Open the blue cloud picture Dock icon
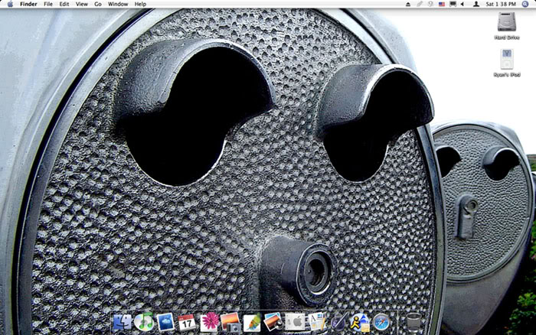This screenshot has width=536, height=335. [x=165, y=322]
